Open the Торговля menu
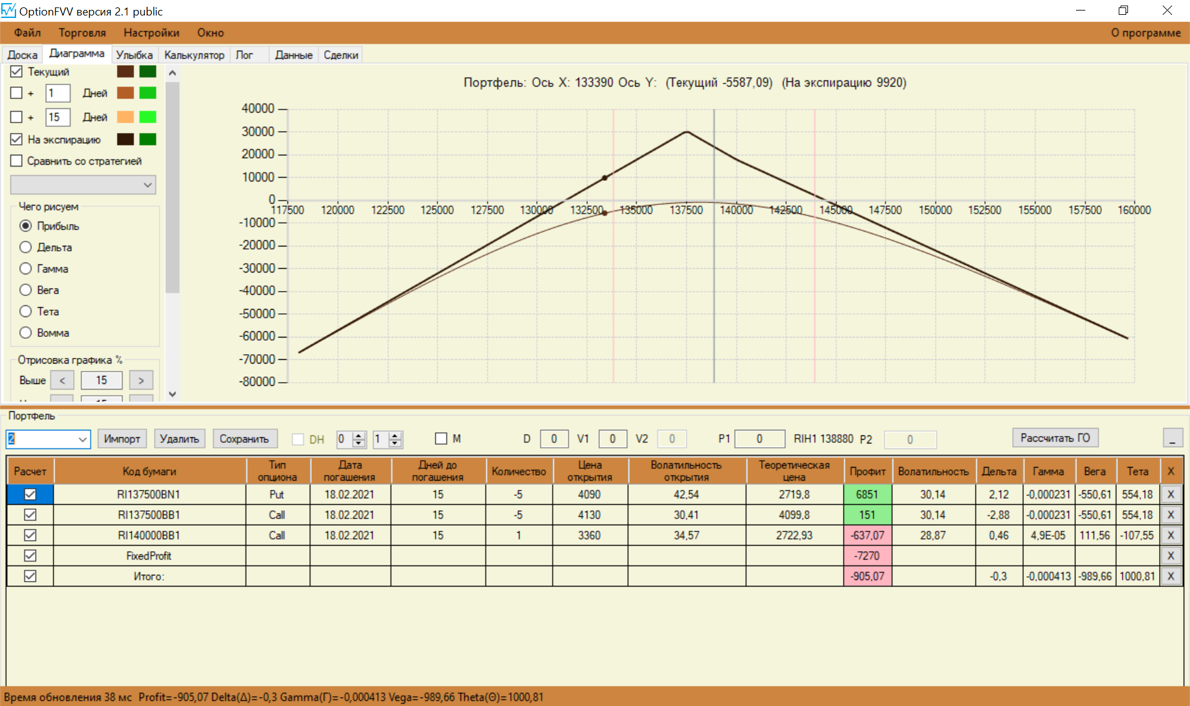This screenshot has width=1190, height=706. pos(82,33)
